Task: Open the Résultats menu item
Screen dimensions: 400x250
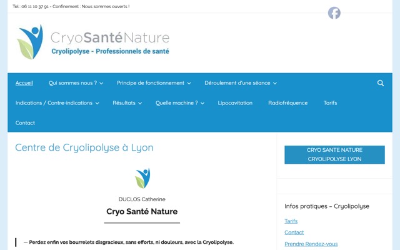Action: [124, 103]
